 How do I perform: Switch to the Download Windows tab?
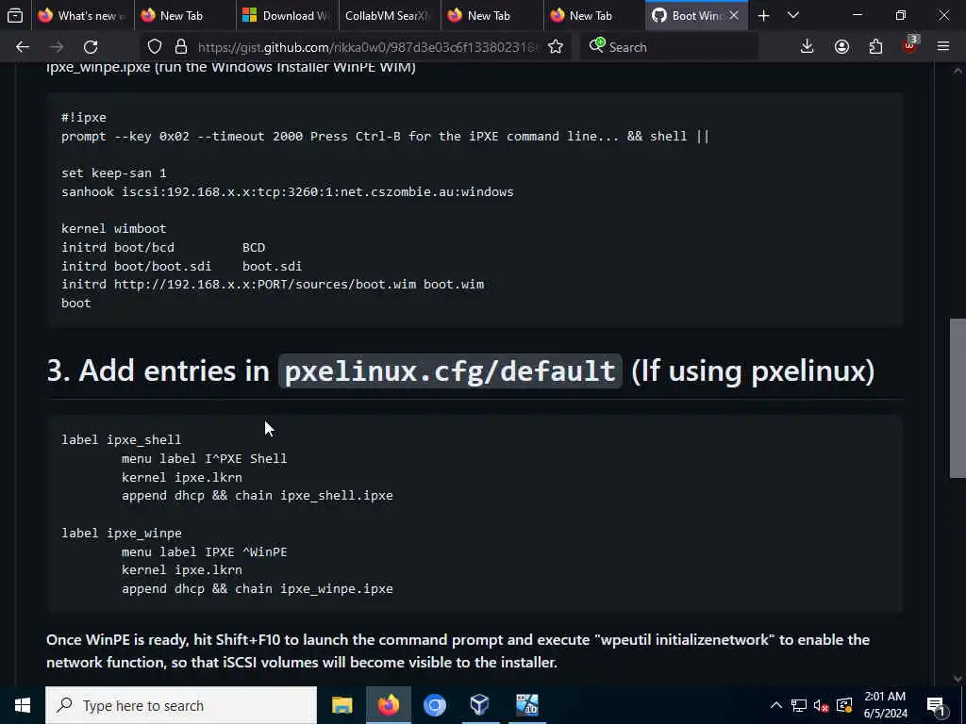pos(287,15)
